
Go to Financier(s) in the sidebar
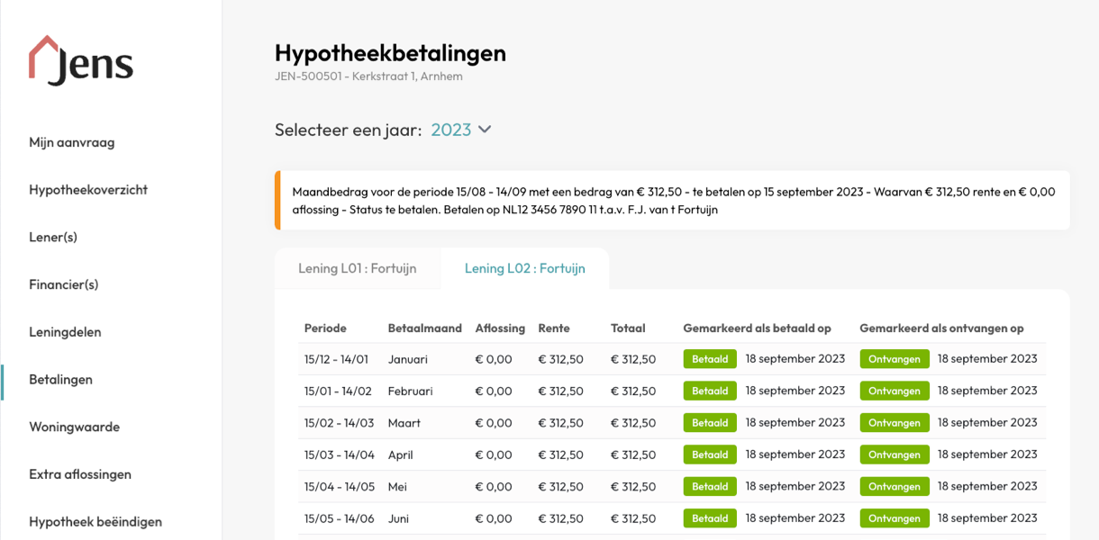click(x=61, y=284)
